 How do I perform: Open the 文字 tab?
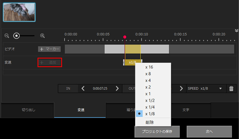click(x=186, y=110)
